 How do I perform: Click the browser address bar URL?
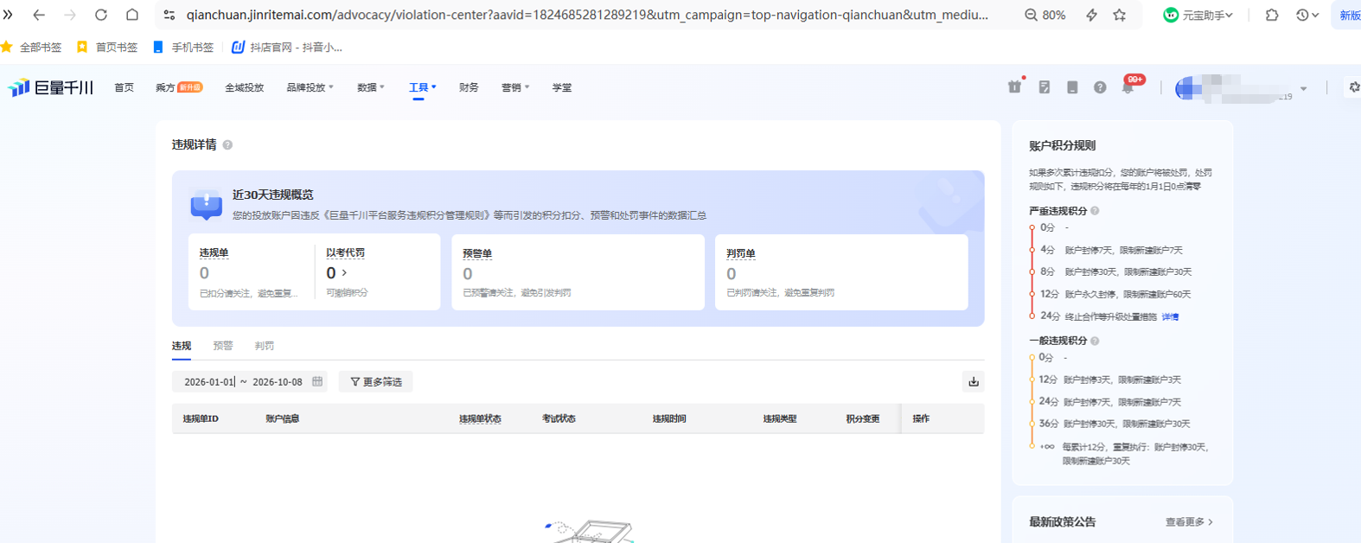click(587, 15)
